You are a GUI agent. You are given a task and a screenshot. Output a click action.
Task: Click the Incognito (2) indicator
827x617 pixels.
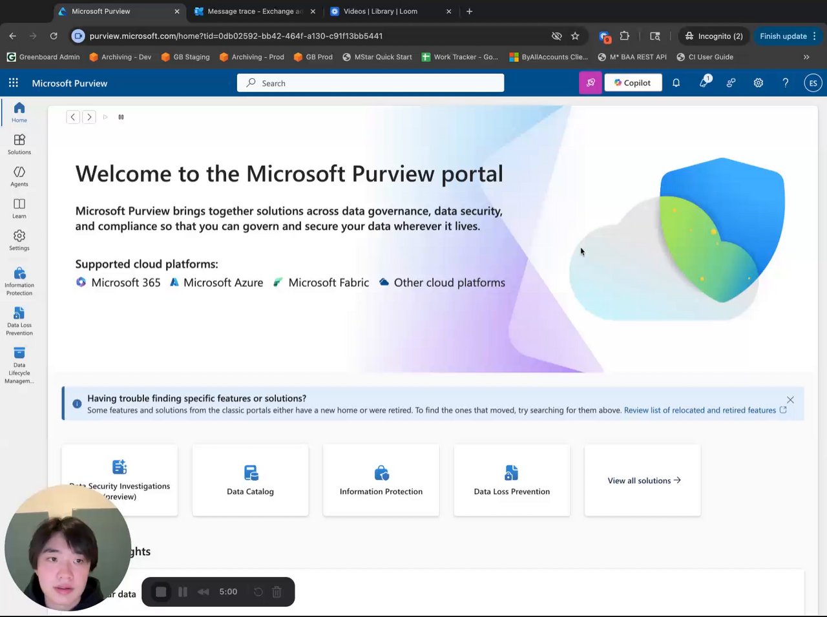pyautogui.click(x=714, y=36)
